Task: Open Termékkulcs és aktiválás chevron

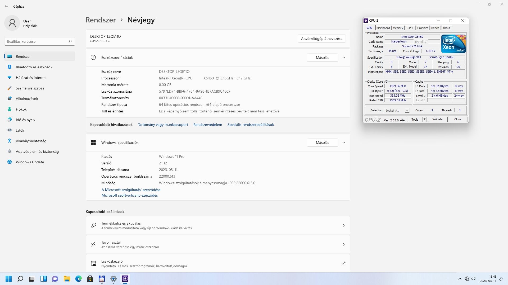Action: [344, 225]
